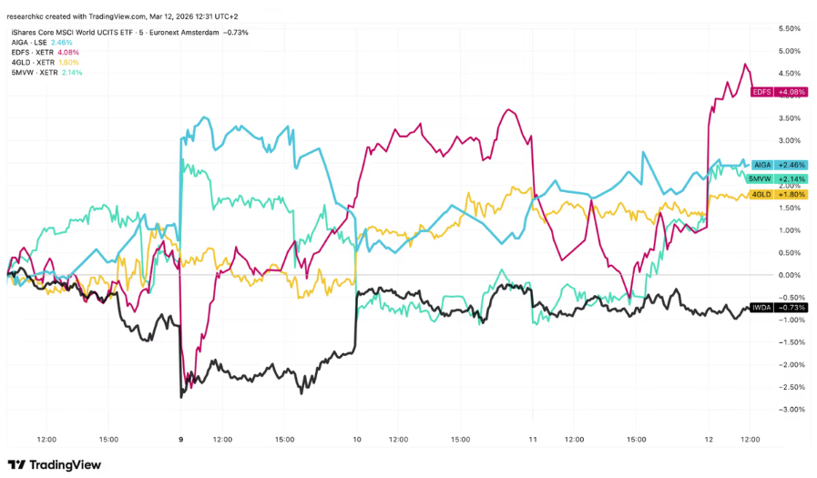Click the TradingView wordmark at bottom left
The image size is (817, 478).
(x=64, y=465)
